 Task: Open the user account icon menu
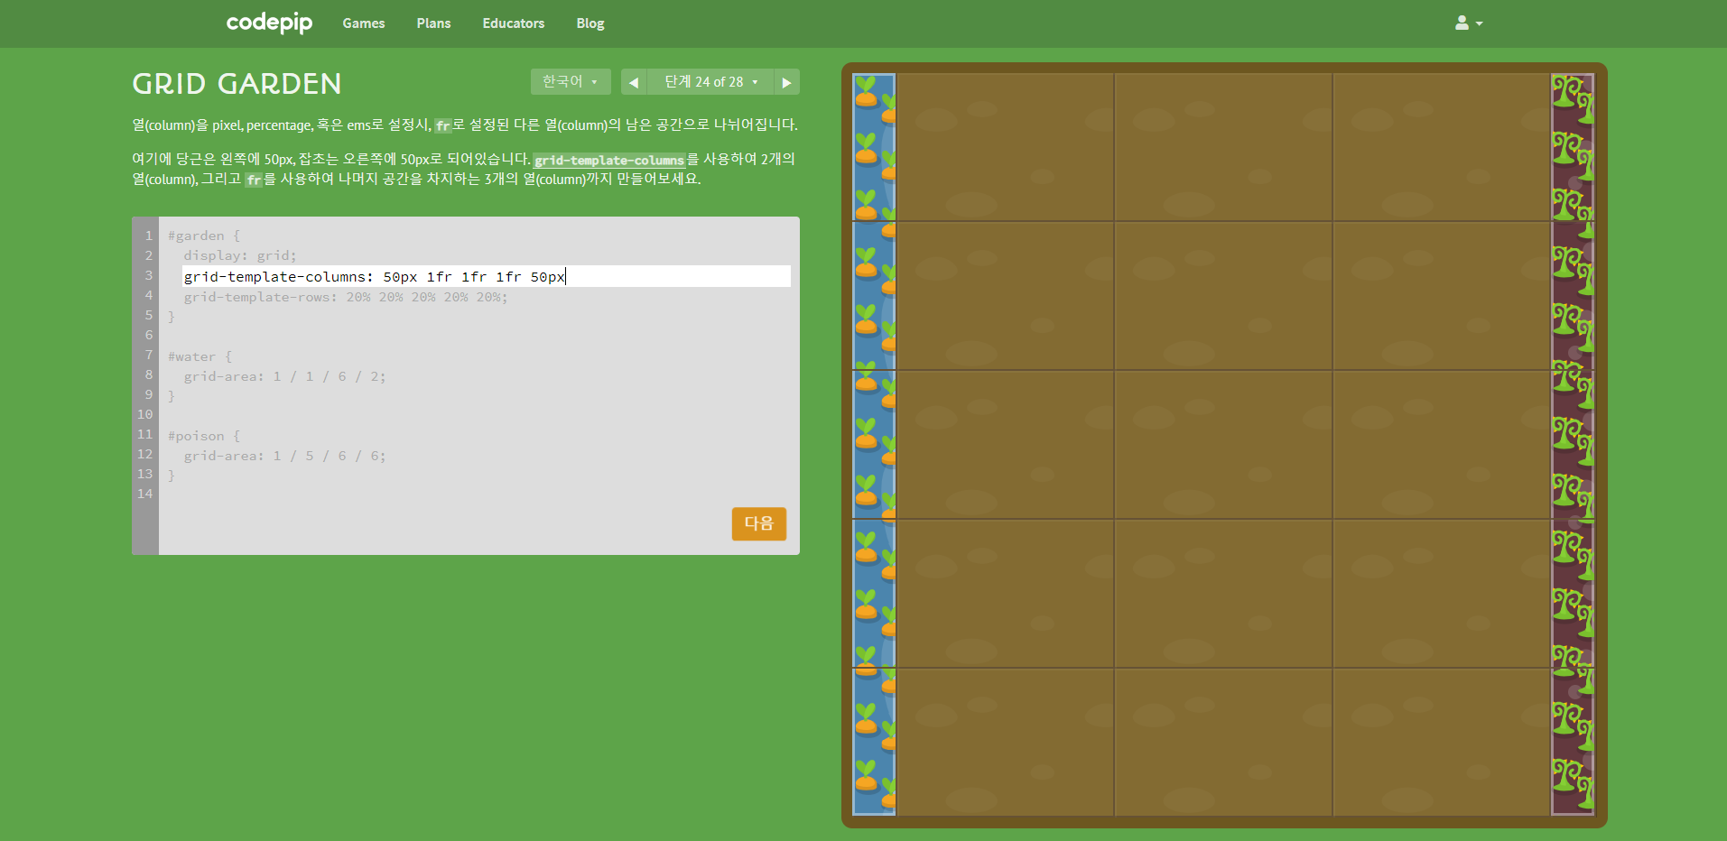1462,23
